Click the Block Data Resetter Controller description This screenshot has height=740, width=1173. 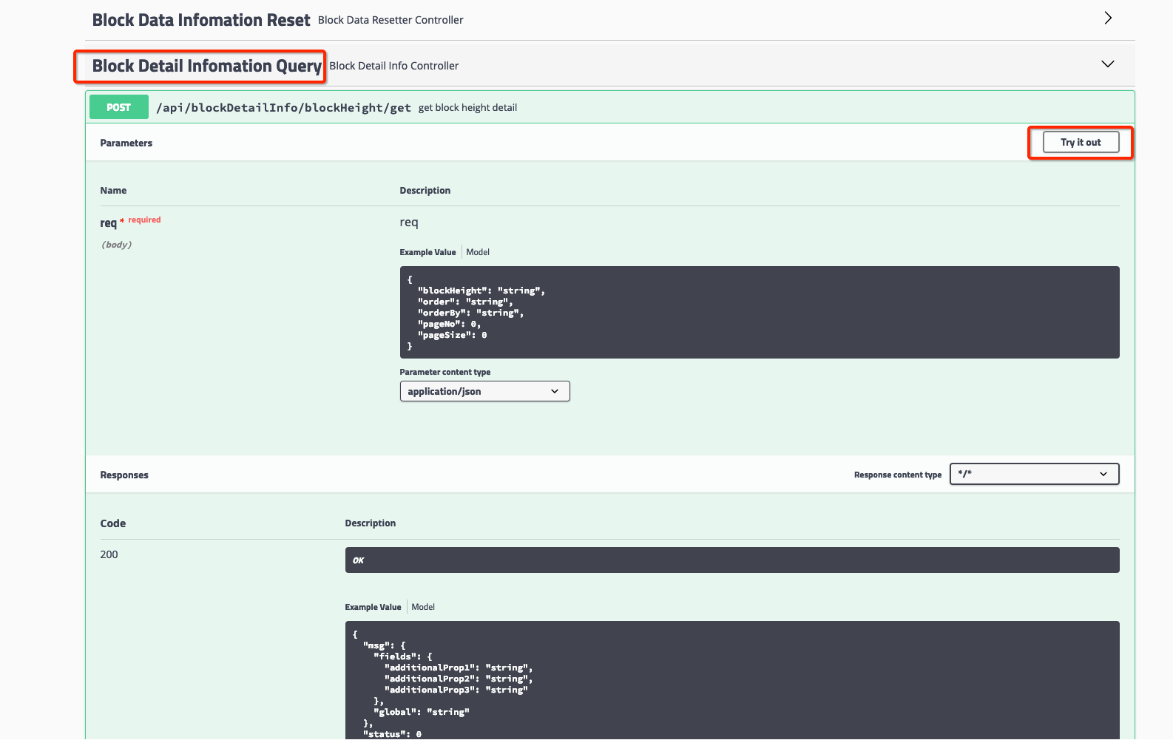391,20
